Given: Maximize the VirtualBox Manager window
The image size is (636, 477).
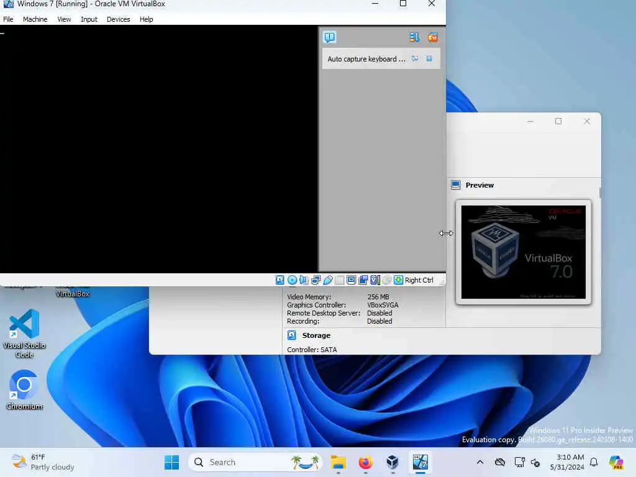Looking at the screenshot, I should [x=558, y=121].
